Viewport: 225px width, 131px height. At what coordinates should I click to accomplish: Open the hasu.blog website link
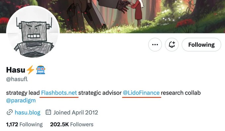click(x=27, y=112)
